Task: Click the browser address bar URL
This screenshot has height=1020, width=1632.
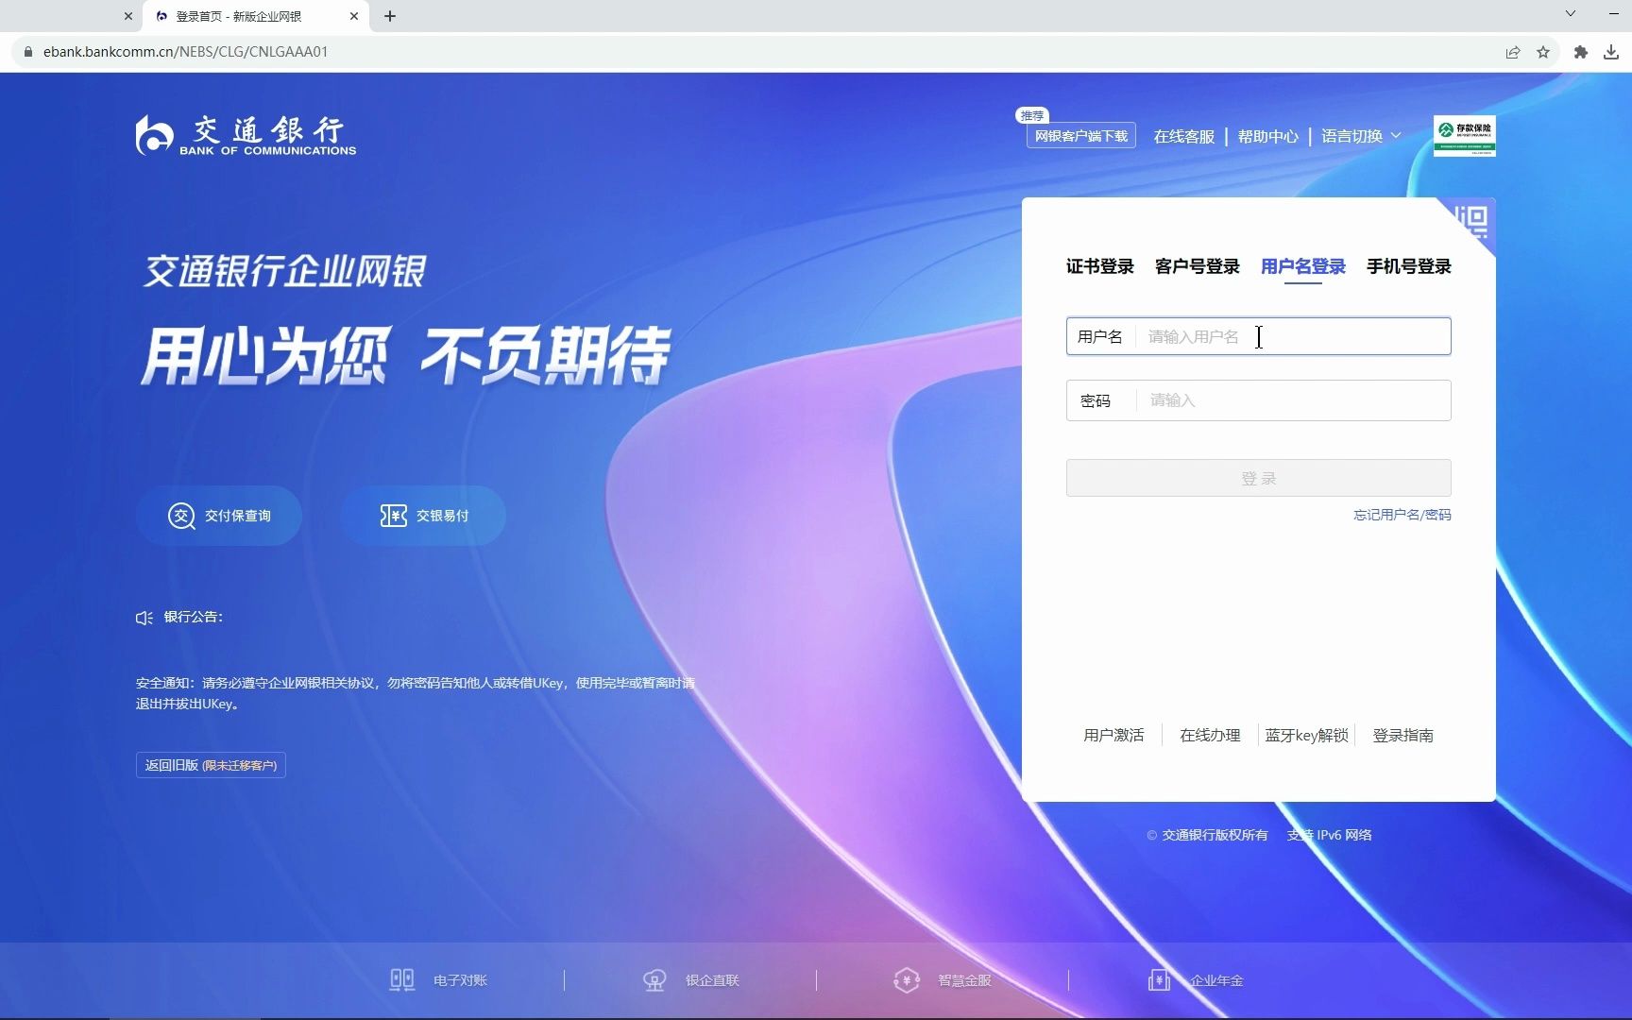Action: click(185, 52)
